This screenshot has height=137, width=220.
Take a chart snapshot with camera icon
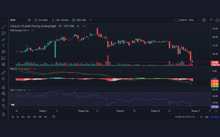pos(217,20)
